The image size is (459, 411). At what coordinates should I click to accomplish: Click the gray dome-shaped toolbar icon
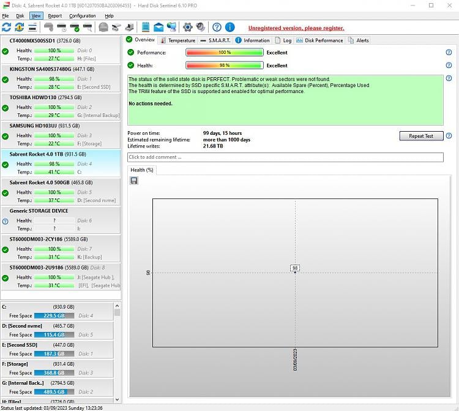(x=103, y=27)
